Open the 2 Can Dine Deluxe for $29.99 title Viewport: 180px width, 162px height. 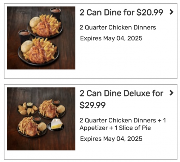tap(121, 99)
